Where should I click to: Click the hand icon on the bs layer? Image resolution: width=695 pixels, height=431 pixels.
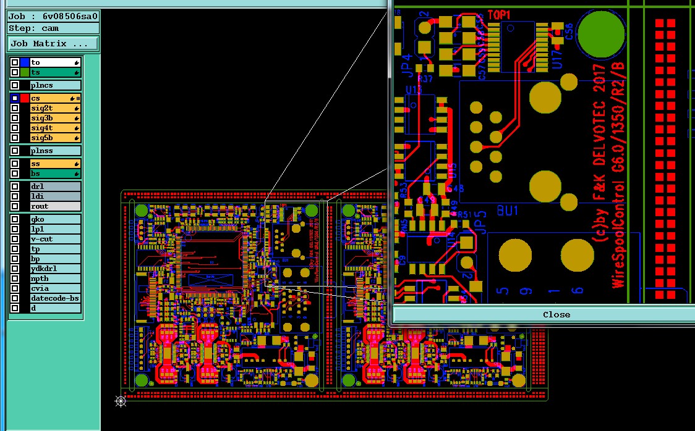pyautogui.click(x=77, y=174)
